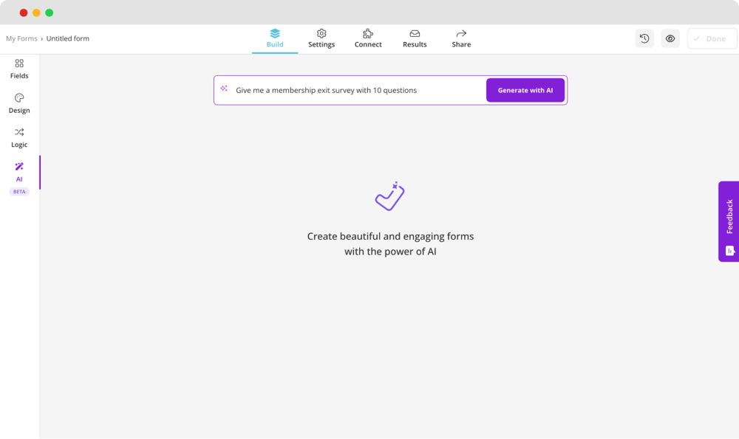Select the Untitled form title to rename
Image resolution: width=739 pixels, height=439 pixels.
point(67,38)
